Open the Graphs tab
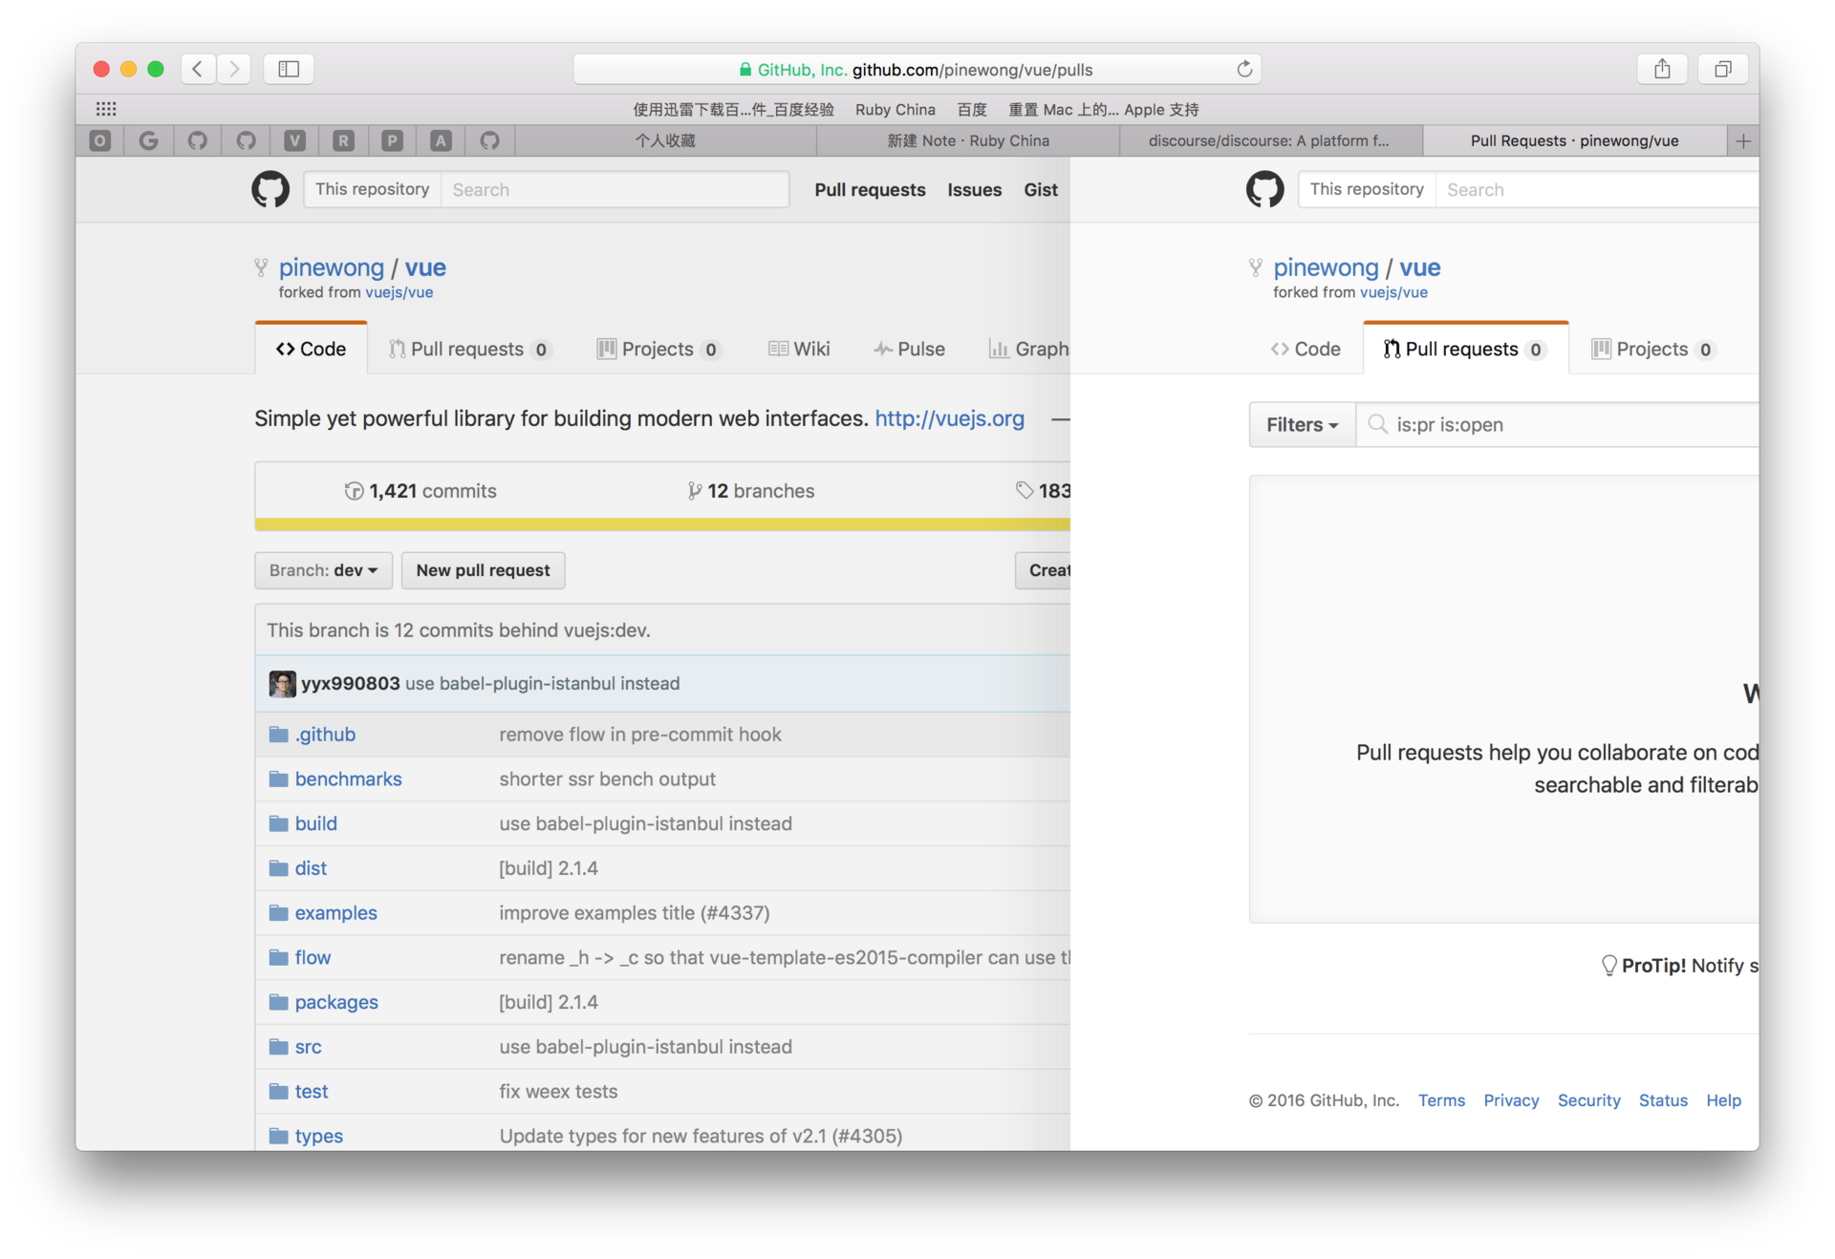 1028,349
